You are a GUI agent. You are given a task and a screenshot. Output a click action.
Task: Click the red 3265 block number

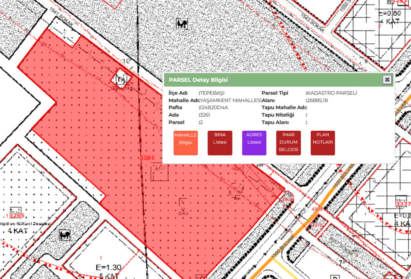(17, 216)
